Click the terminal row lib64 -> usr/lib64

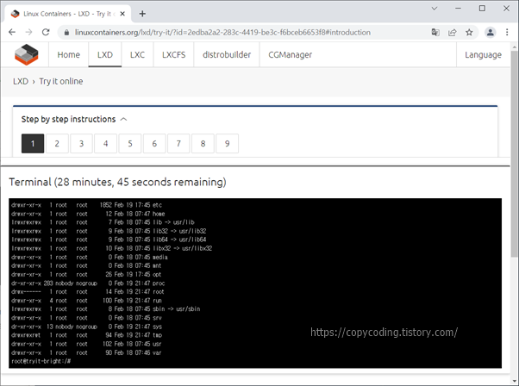[109, 240]
